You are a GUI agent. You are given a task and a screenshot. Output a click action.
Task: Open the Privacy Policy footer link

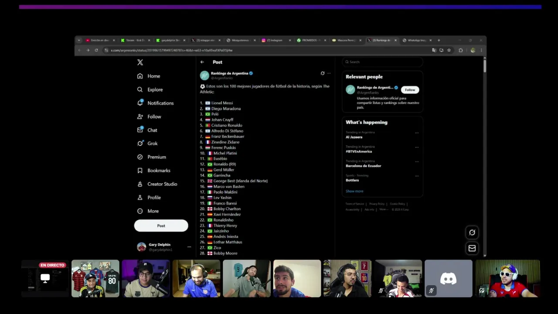[x=377, y=204]
